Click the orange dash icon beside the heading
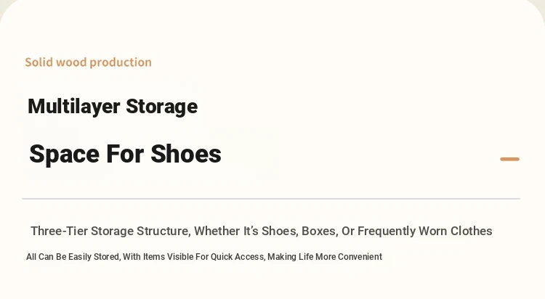The height and width of the screenshot is (299, 545). pyautogui.click(x=509, y=159)
